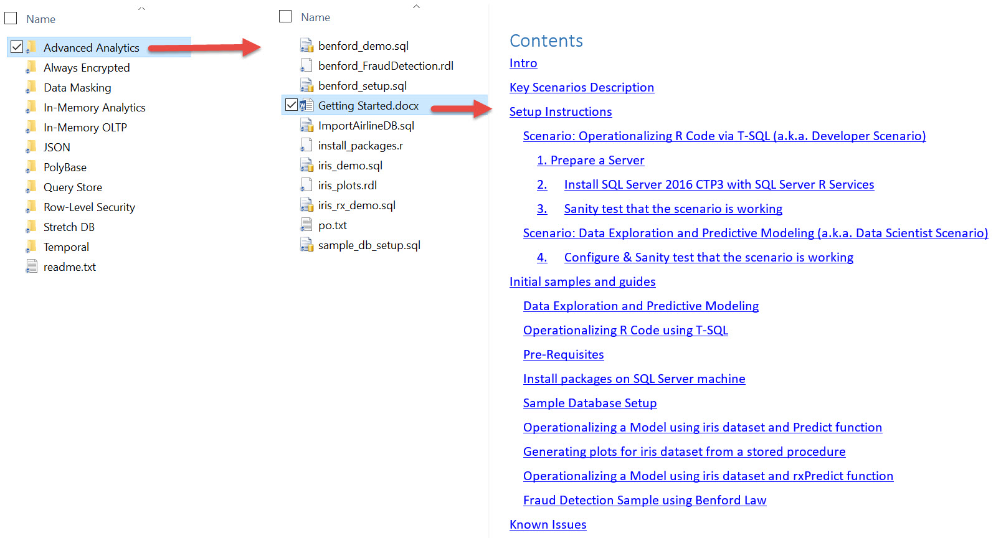Click the Advanced Analytics folder icon
Viewport: 1006px width, 538px height.
point(31,47)
